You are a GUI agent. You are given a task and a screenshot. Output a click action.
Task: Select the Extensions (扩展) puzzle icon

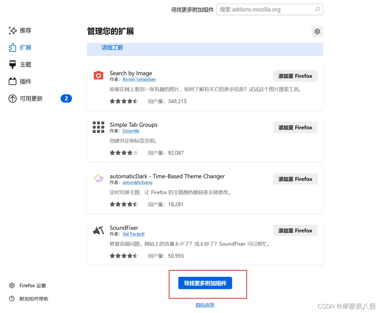coord(13,48)
